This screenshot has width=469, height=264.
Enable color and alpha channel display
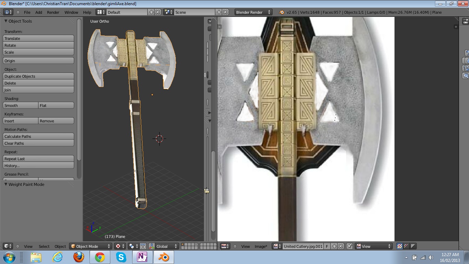(400, 246)
